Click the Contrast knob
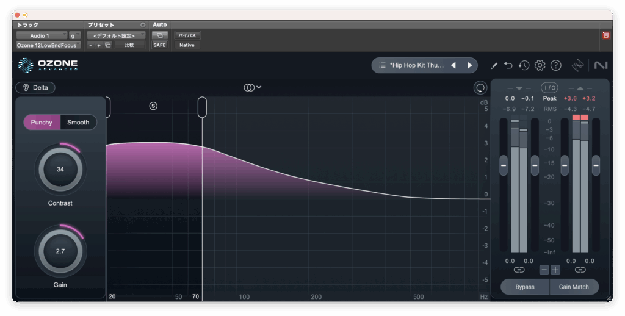The image size is (625, 316). coord(60,169)
